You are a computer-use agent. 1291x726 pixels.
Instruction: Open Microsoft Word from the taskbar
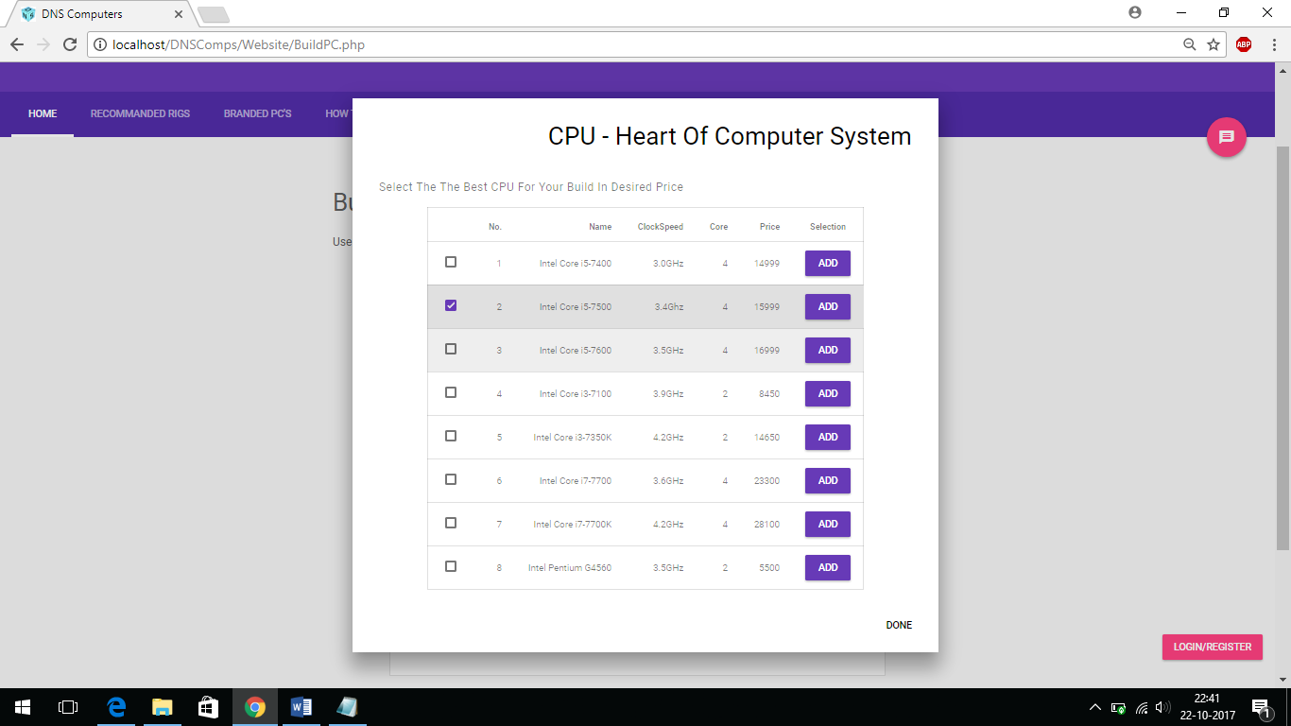(301, 707)
